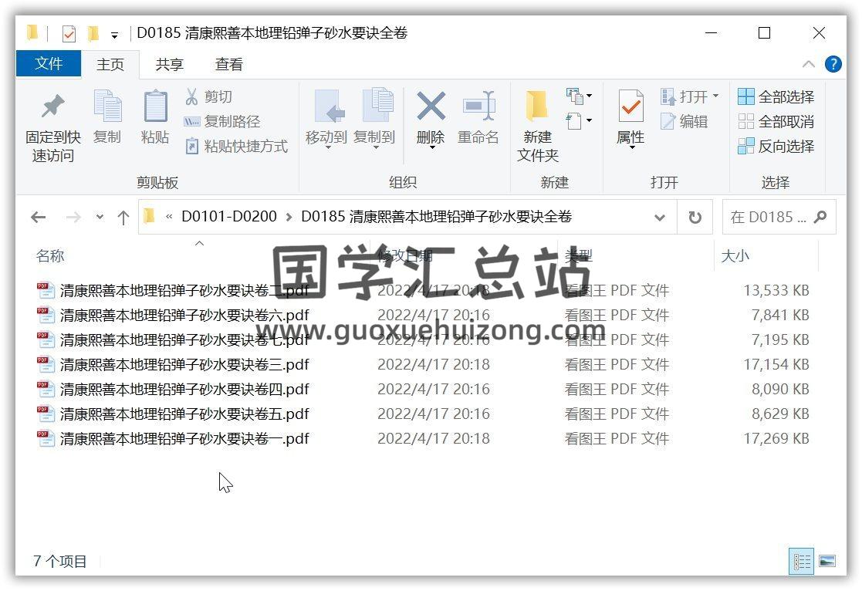Open recent locations dropdown arrow

point(100,217)
